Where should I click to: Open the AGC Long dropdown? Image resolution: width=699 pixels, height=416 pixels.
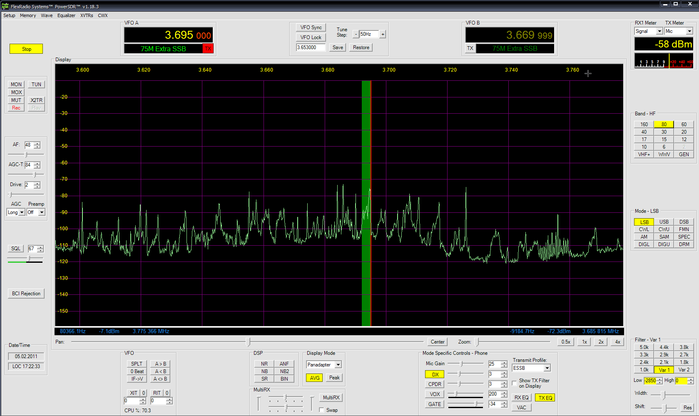(22, 212)
